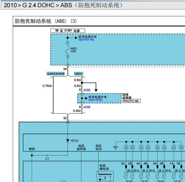Click connector pin number 32
Screen dimensions: 185x182
coord(65,118)
